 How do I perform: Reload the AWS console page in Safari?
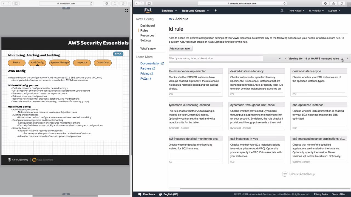tap(284, 4)
